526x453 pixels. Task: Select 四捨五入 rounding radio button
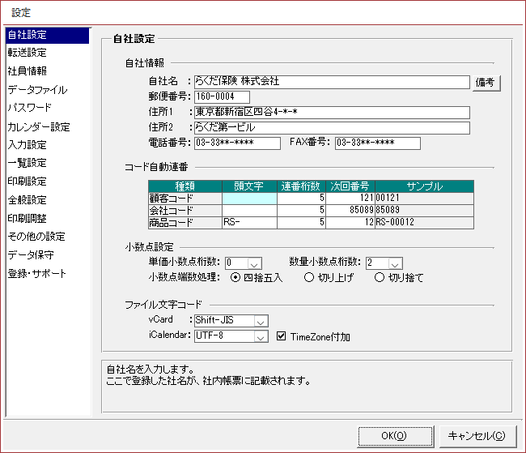(235, 278)
